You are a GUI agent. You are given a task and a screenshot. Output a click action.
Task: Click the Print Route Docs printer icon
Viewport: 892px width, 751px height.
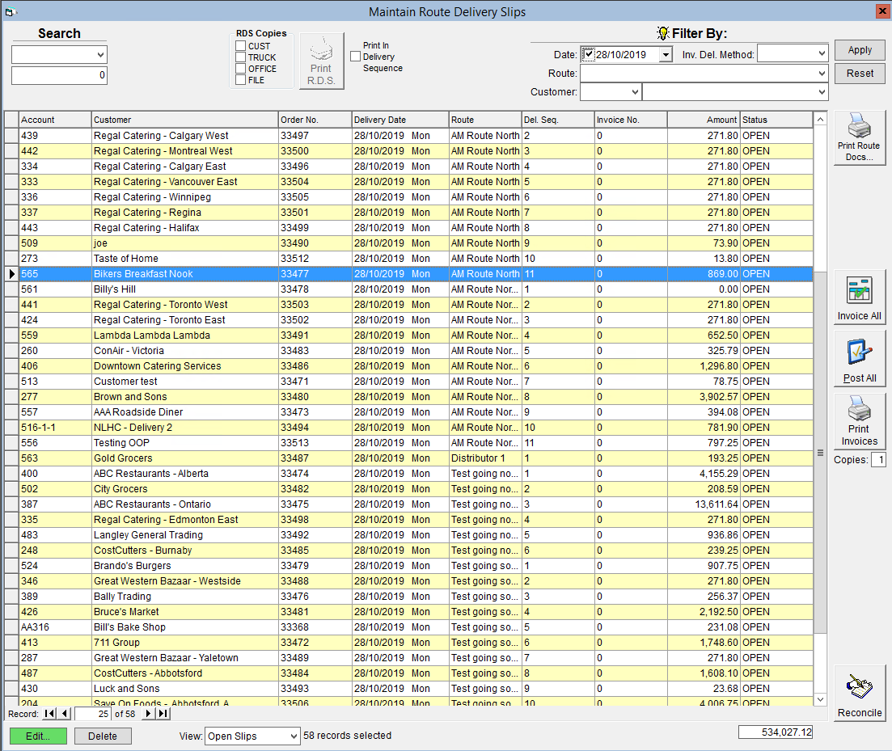pyautogui.click(x=859, y=125)
